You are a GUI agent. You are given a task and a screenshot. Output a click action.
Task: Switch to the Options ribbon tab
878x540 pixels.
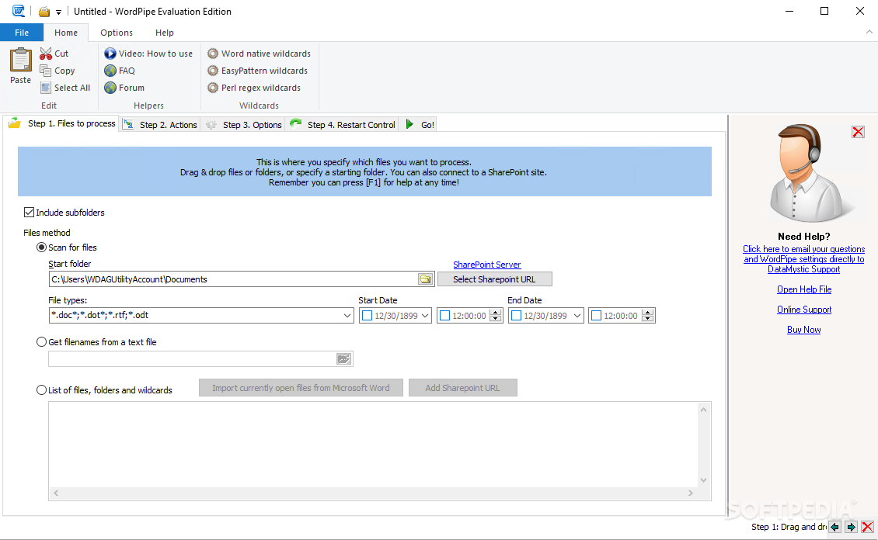tap(117, 33)
